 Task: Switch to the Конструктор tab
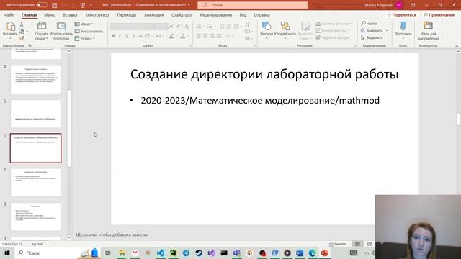click(97, 14)
